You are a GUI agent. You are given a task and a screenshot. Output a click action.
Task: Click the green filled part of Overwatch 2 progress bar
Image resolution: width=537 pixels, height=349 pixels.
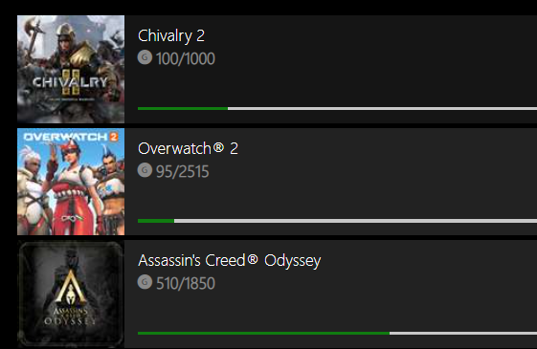[x=156, y=221]
